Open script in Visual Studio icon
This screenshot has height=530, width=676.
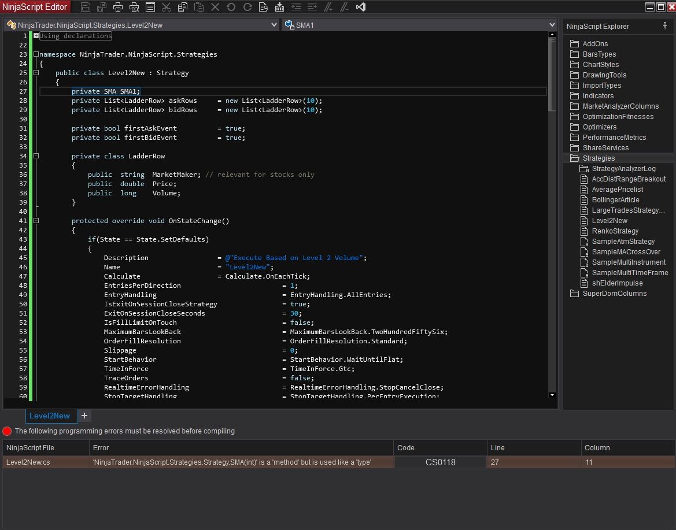pos(361,7)
